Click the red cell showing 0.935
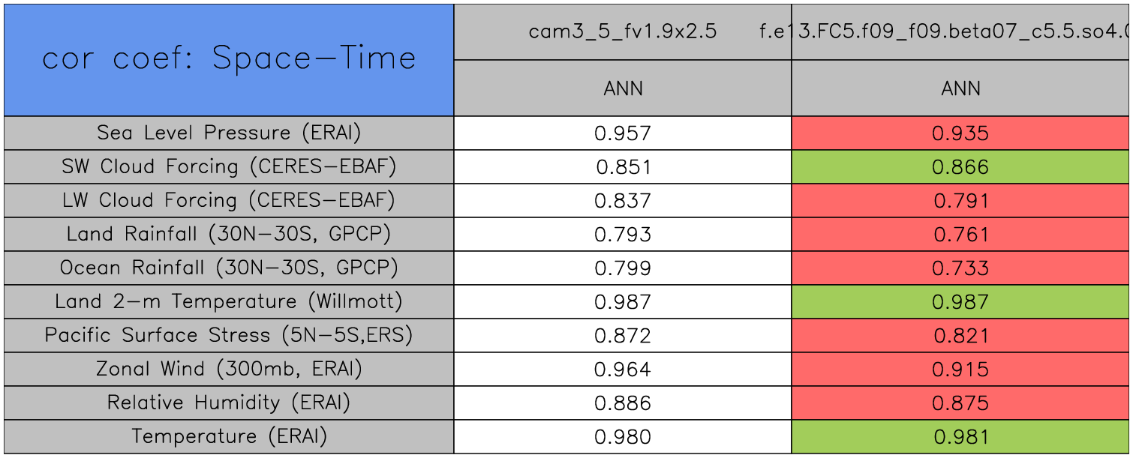Screen dimensions: 1133x458 tap(960, 133)
